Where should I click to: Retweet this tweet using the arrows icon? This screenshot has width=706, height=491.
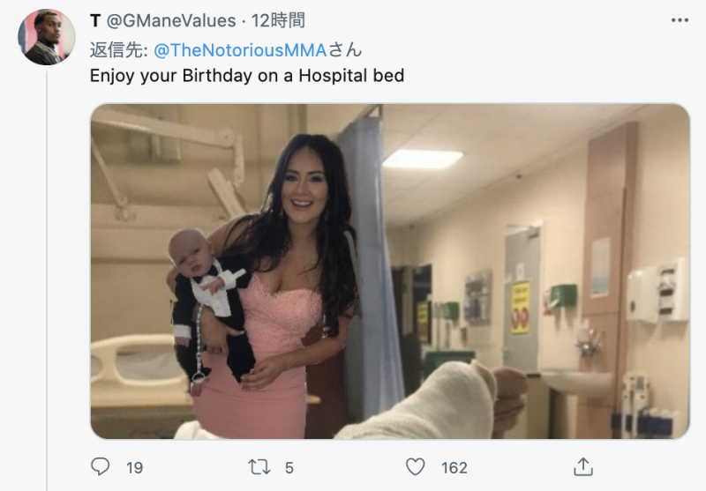(x=258, y=467)
